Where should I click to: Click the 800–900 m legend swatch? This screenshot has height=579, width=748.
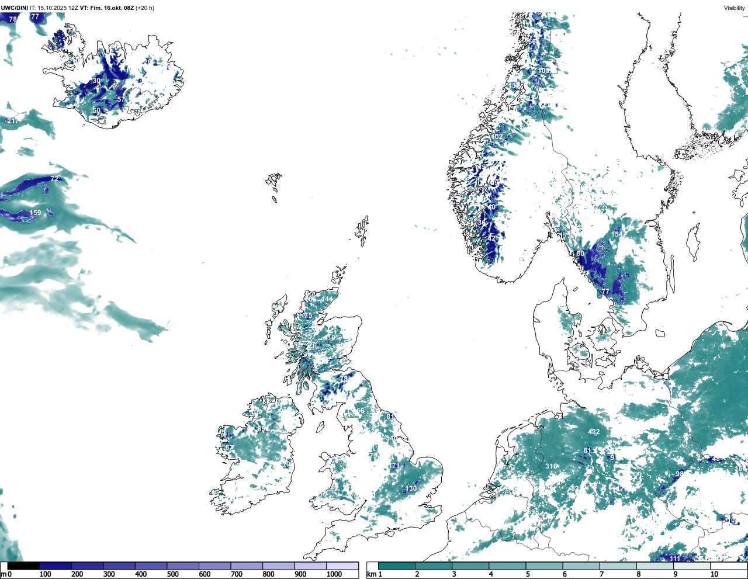(x=279, y=566)
